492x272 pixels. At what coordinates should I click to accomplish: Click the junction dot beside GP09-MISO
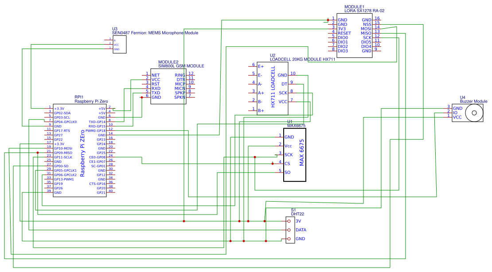point(38,153)
